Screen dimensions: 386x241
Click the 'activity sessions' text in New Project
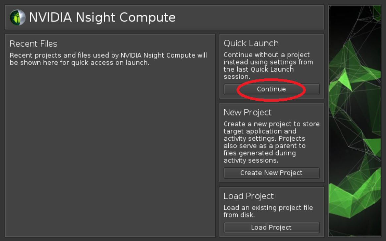pos(251,161)
